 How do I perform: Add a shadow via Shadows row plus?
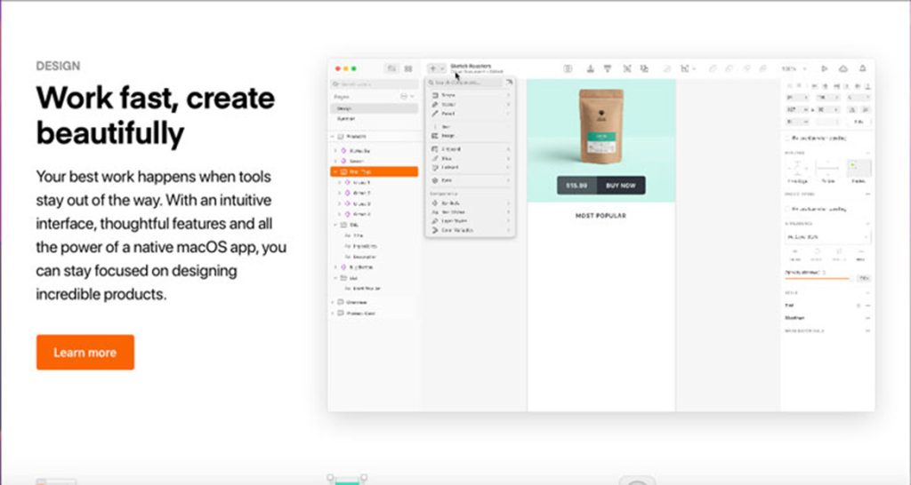tap(867, 318)
